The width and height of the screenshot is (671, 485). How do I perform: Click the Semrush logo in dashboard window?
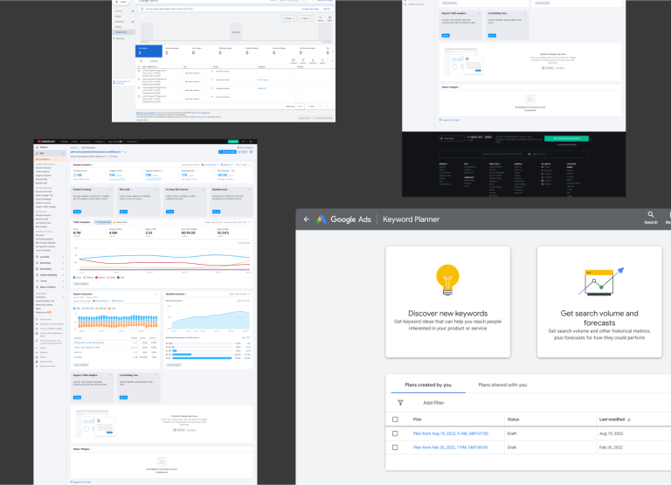coord(46,142)
